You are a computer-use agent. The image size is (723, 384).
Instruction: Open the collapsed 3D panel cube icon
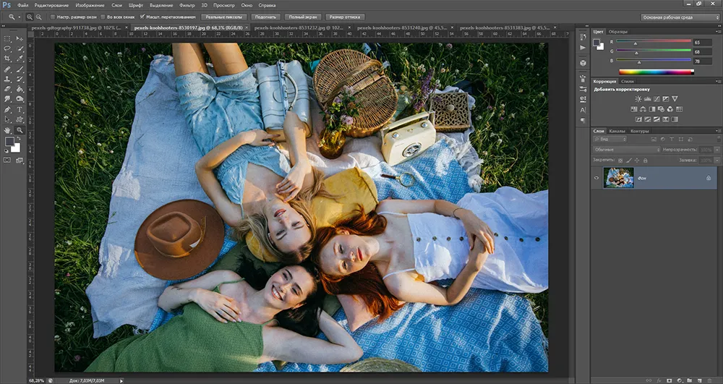coord(583,63)
